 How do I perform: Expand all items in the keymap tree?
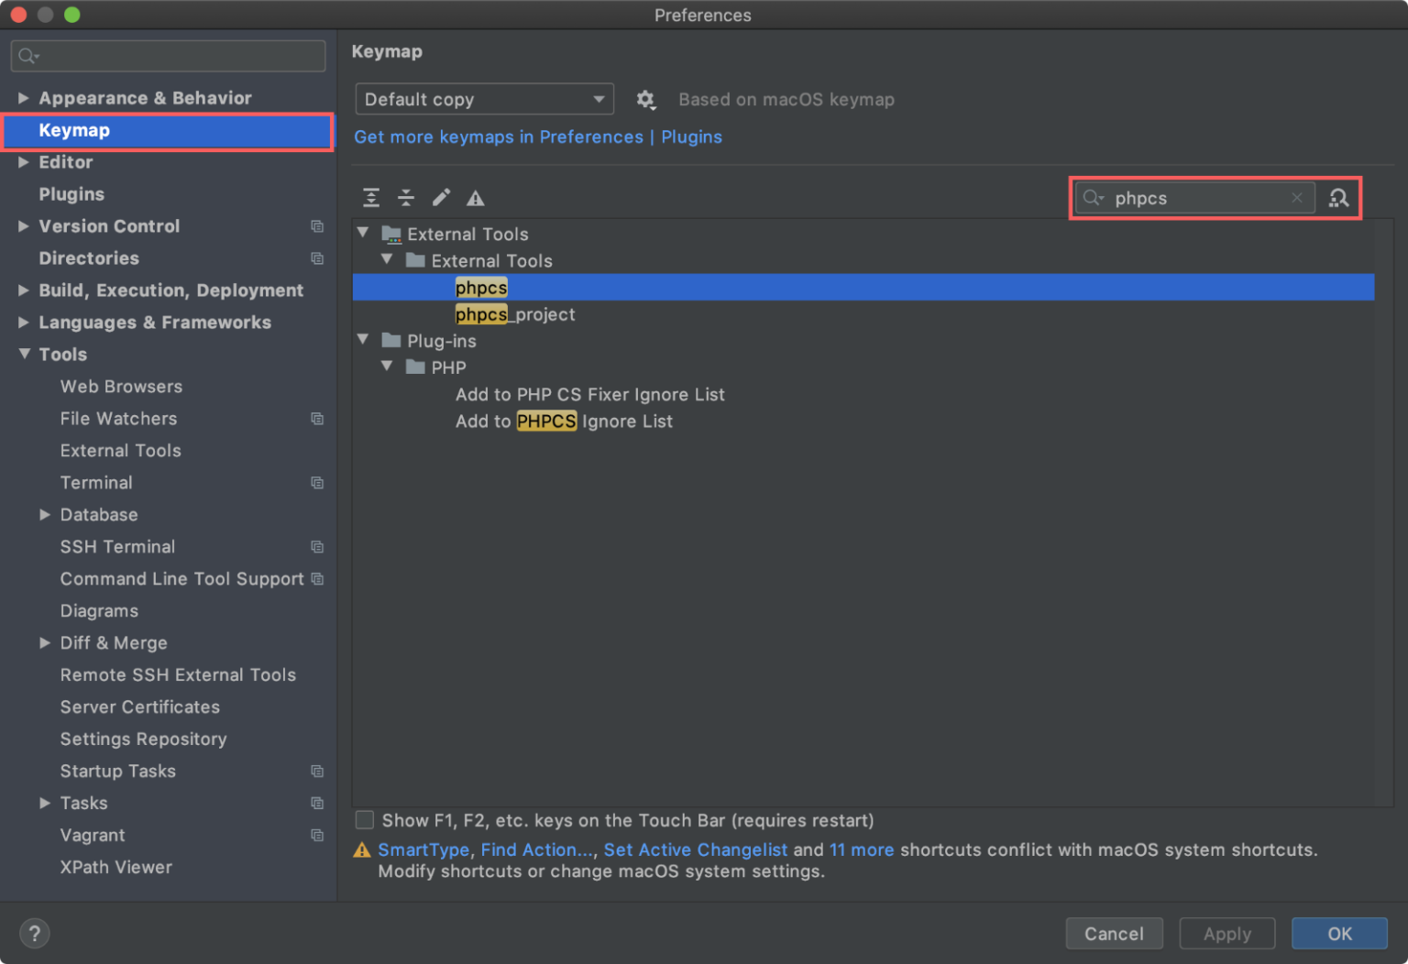[371, 197]
